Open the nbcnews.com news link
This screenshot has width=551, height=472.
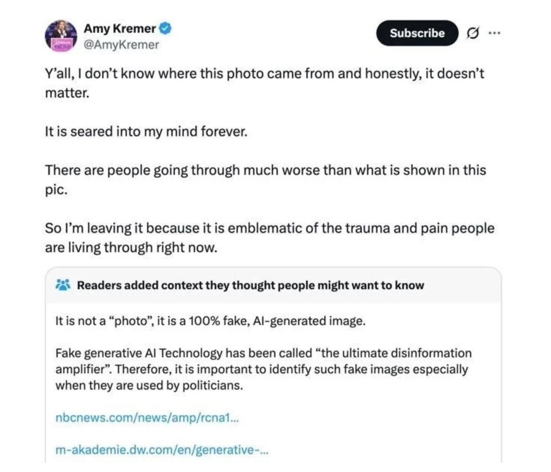147,418
